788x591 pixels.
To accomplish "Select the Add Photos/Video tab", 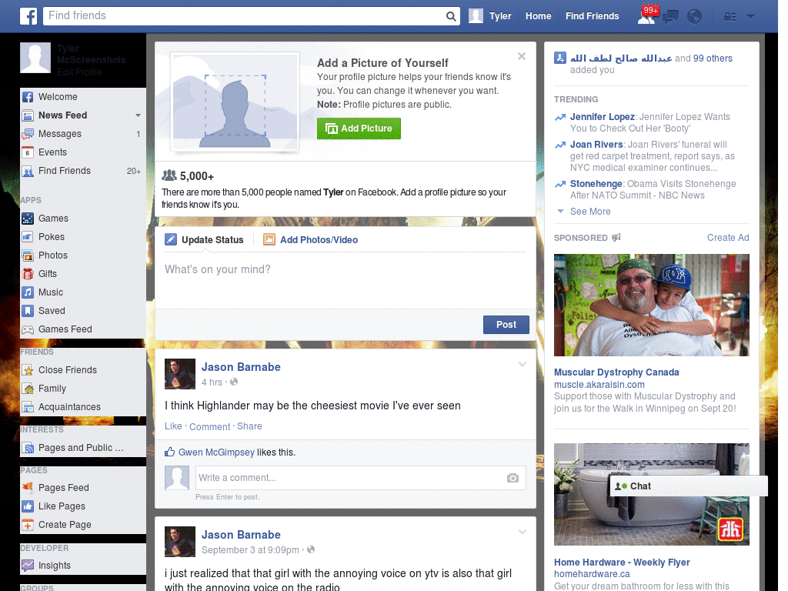I will pos(311,240).
